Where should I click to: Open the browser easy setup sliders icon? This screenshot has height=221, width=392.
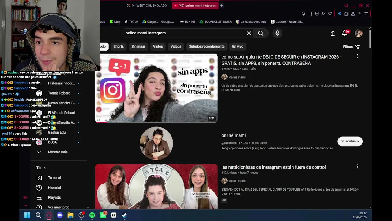[366, 14]
